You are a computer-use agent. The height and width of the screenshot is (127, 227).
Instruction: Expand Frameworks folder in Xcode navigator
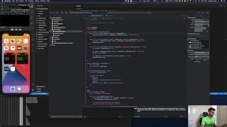coord(51,39)
